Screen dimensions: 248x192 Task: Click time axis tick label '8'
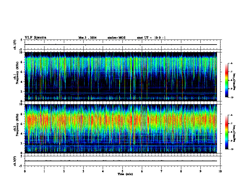[x=181, y=171]
